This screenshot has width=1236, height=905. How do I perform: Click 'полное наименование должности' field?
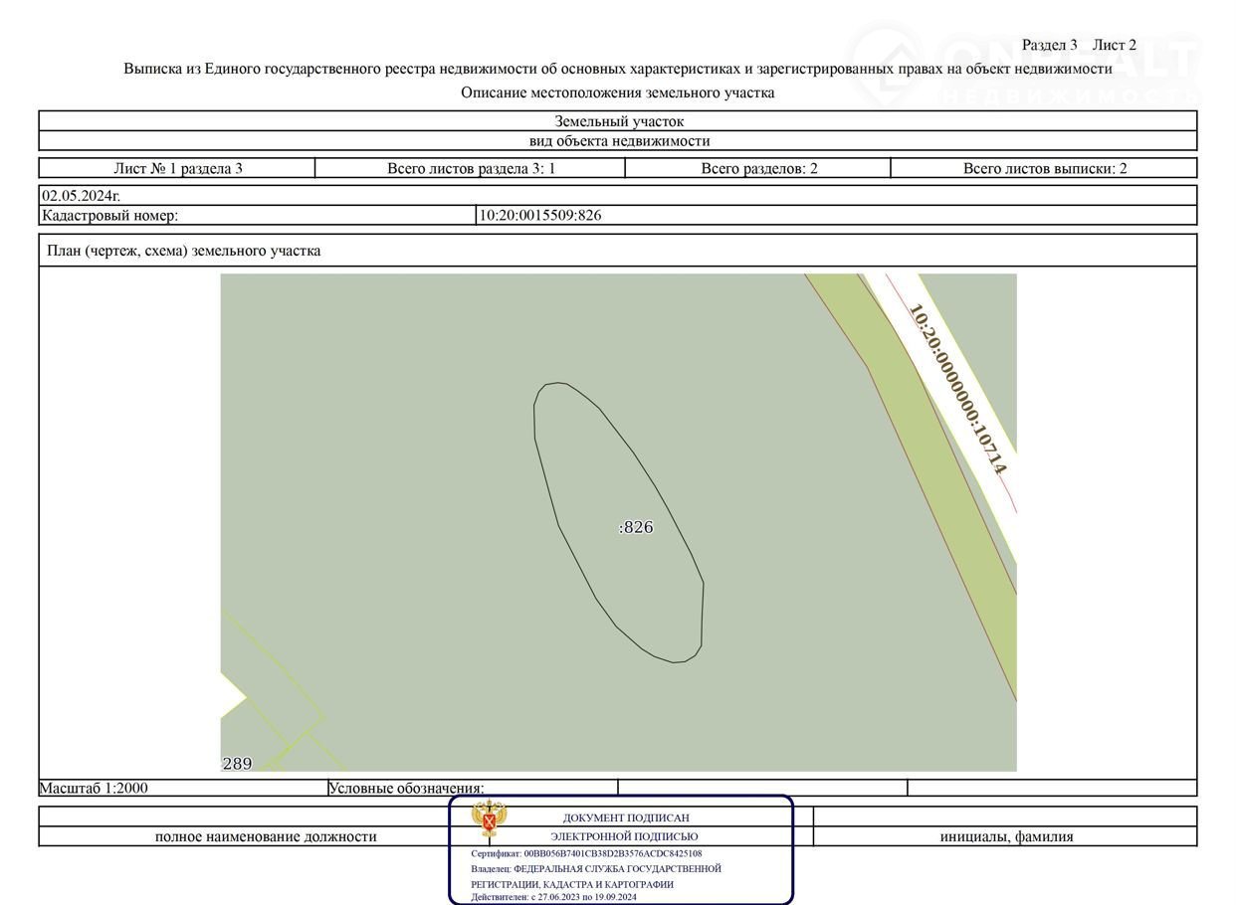tap(266, 836)
